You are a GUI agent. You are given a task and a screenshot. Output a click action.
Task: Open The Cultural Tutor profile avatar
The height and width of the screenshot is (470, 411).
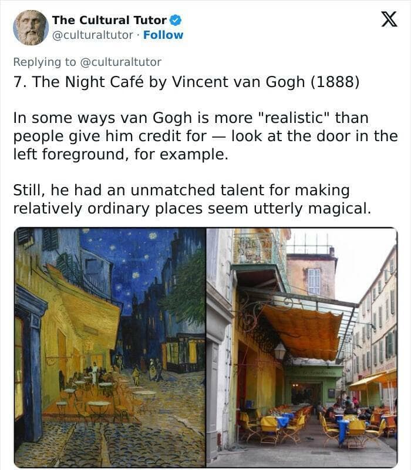coord(31,28)
